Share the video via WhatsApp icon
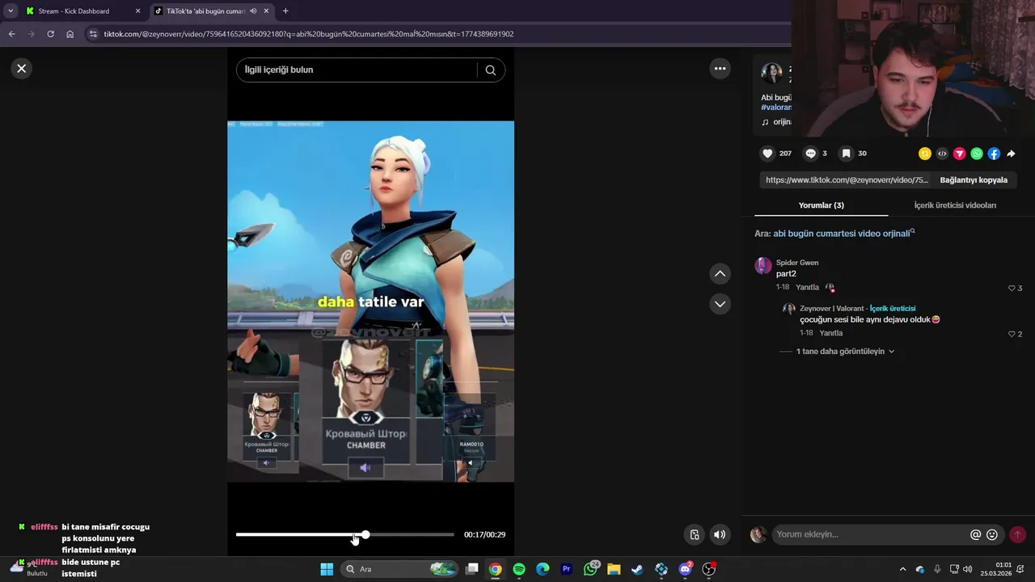 (977, 154)
